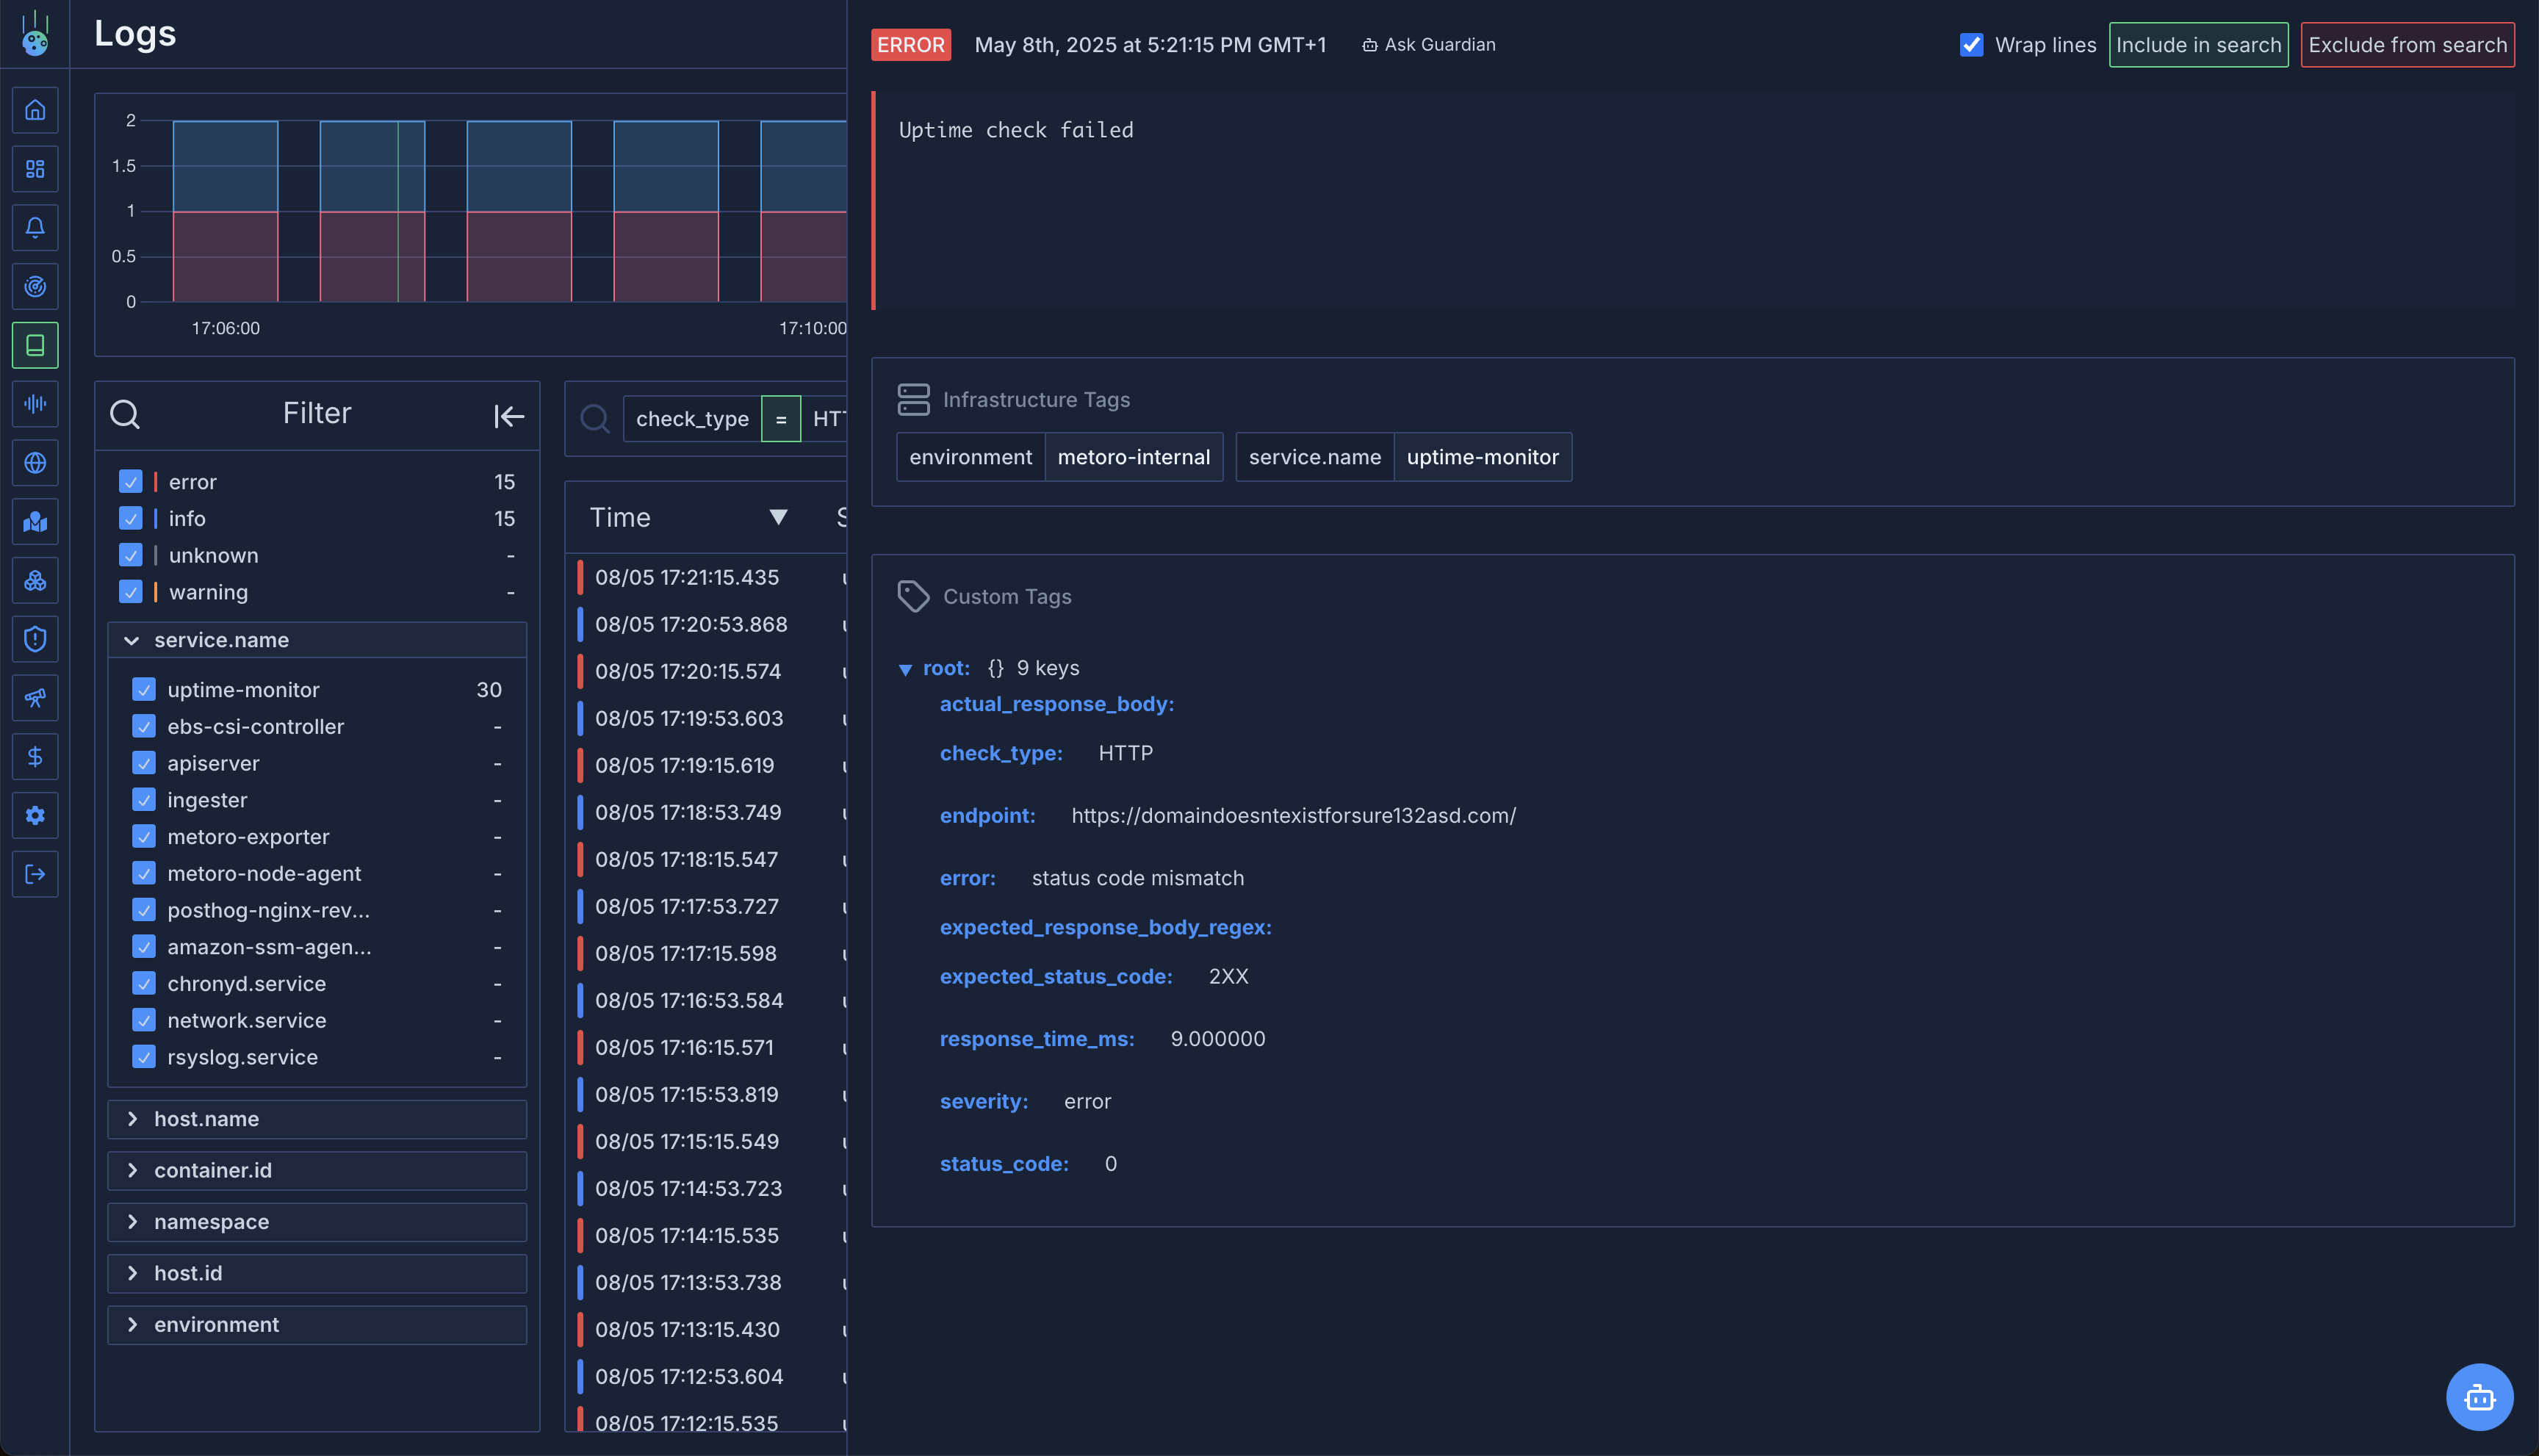The height and width of the screenshot is (1456, 2539).
Task: Click the logout icon in sidebar
Action: pos(35,875)
